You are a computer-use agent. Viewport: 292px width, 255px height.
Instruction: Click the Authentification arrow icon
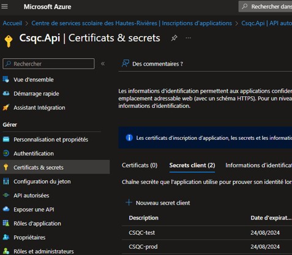6,153
